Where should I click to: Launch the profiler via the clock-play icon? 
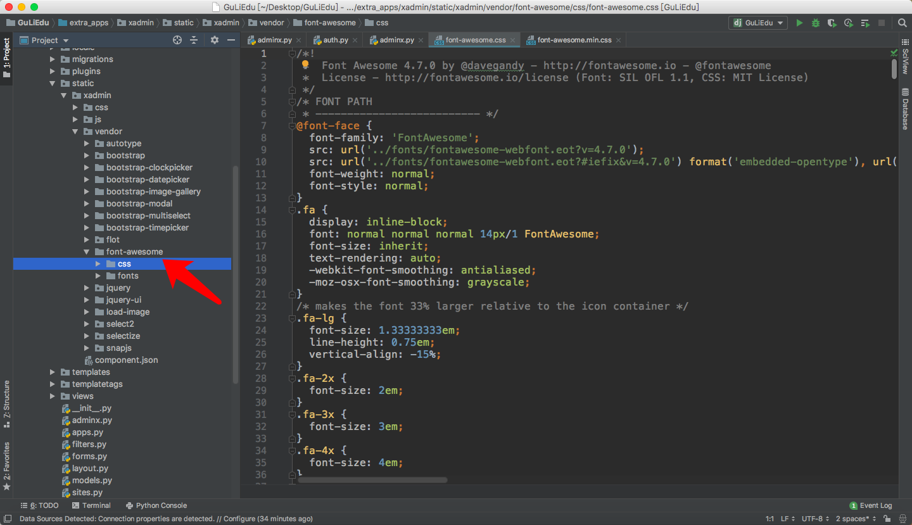pyautogui.click(x=849, y=23)
